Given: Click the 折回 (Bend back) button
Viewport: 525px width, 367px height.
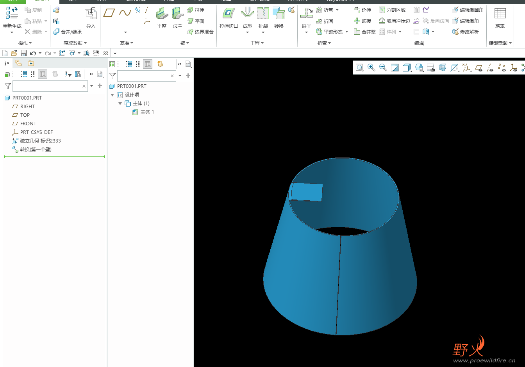Looking at the screenshot, I should [x=325, y=21].
